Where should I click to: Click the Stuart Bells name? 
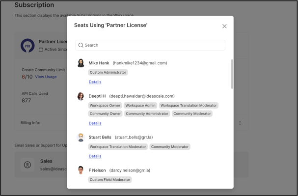(x=100, y=137)
